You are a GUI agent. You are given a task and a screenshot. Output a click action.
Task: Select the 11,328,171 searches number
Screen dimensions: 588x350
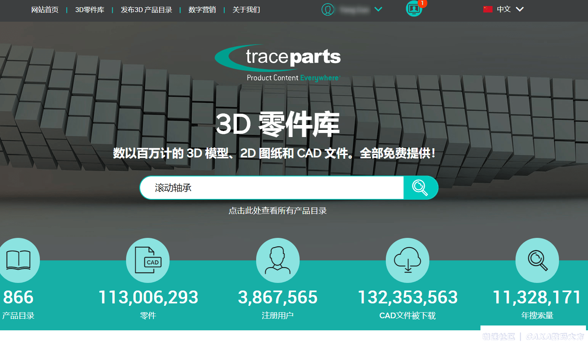[x=537, y=297]
